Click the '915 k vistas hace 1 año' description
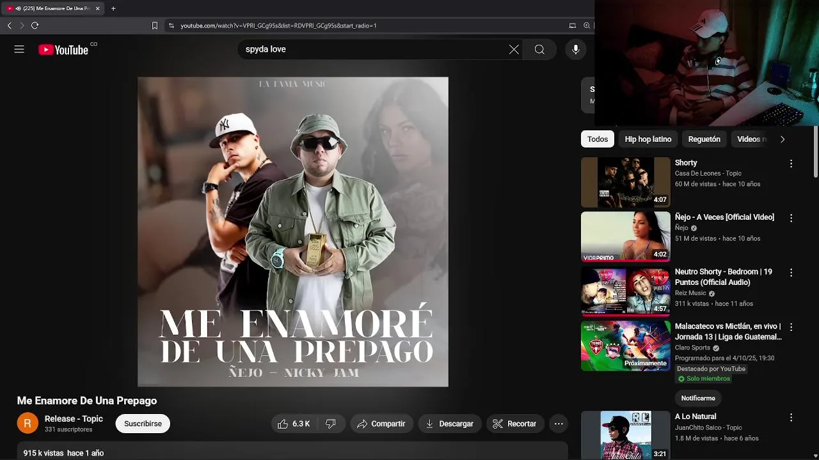 (x=63, y=453)
